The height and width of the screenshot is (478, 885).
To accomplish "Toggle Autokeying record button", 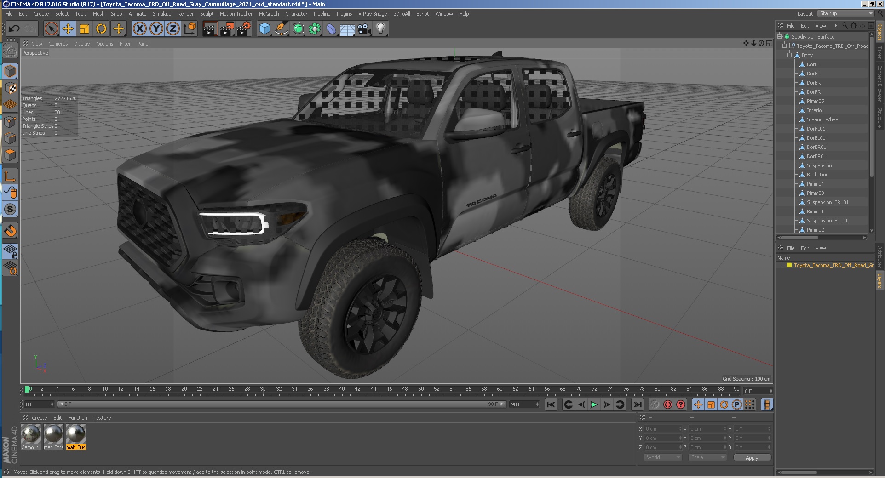I will pyautogui.click(x=668, y=404).
